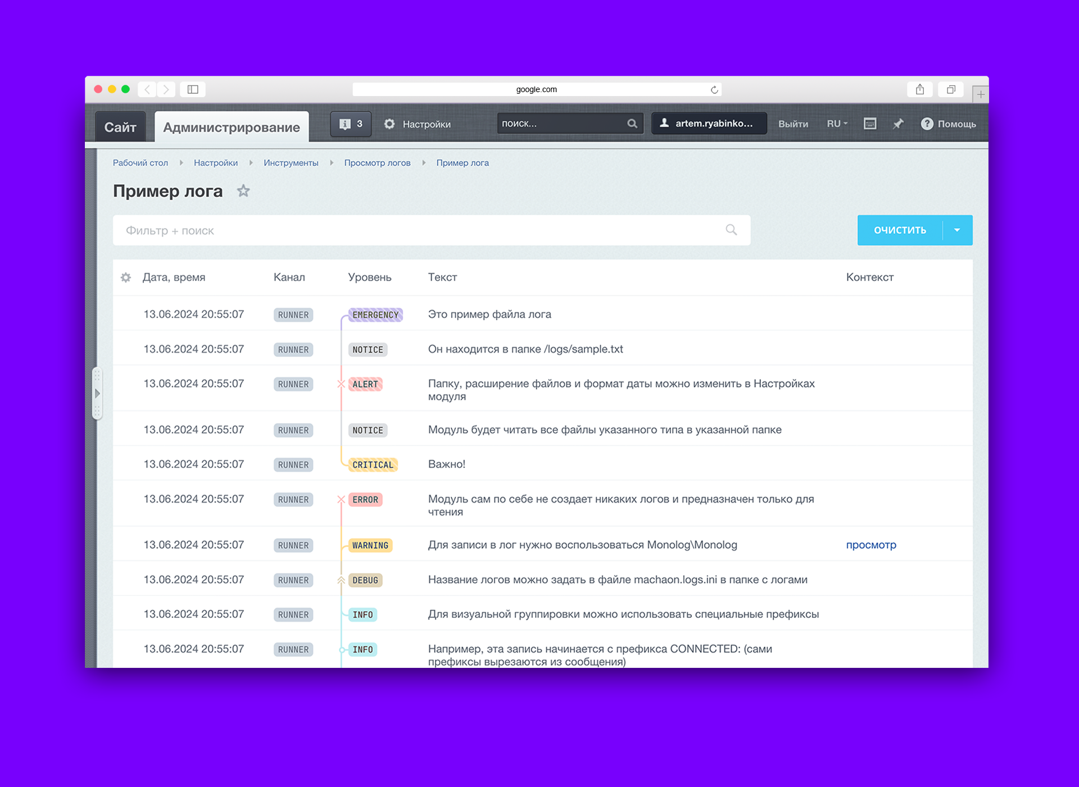Open a new browser tab with plus
Screen dimensions: 1079x787
click(x=981, y=94)
